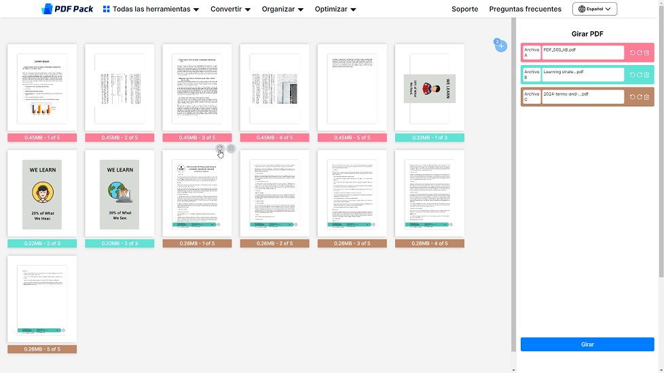This screenshot has width=664, height=373.
Task: Open the Español language selector
Action: pyautogui.click(x=594, y=9)
